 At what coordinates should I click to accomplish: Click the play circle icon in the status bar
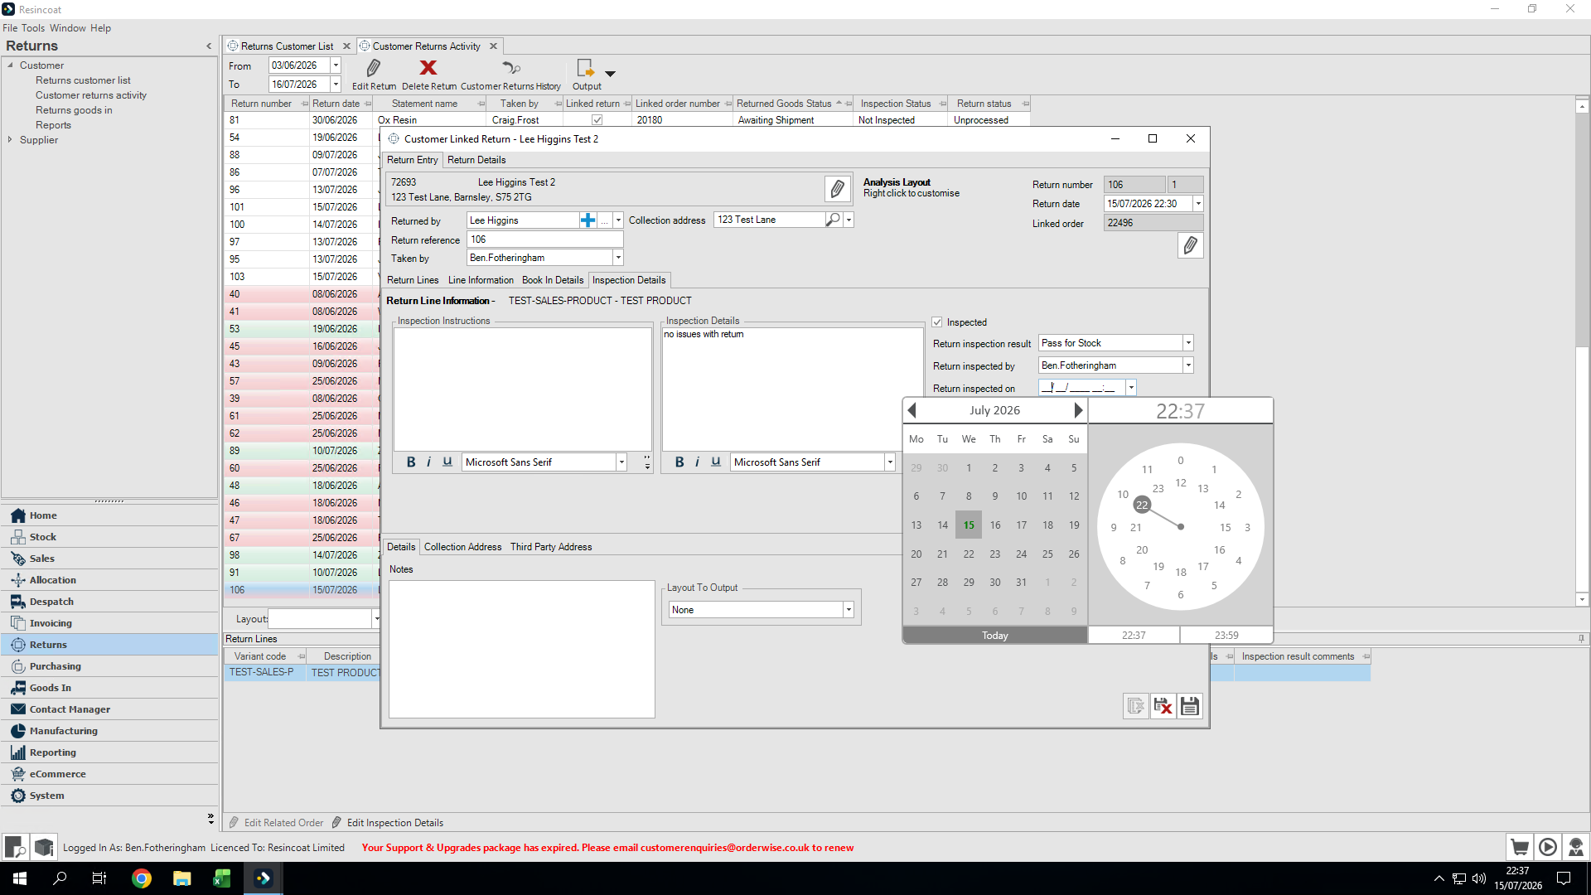click(1548, 847)
